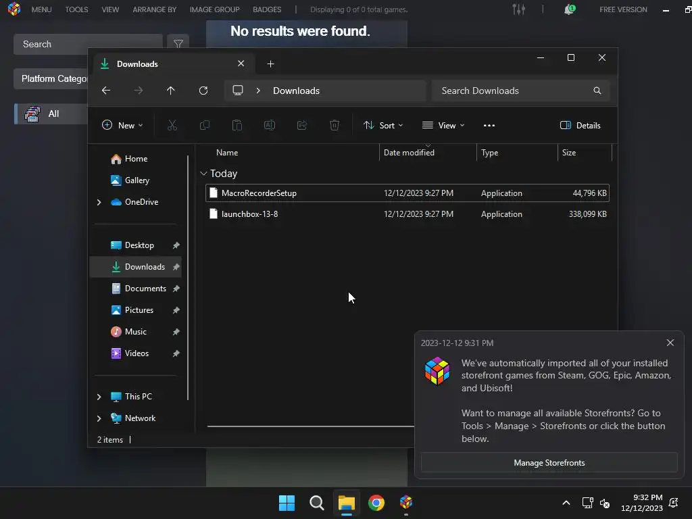
Task: Open Home in navigation pane
Action: 136,159
